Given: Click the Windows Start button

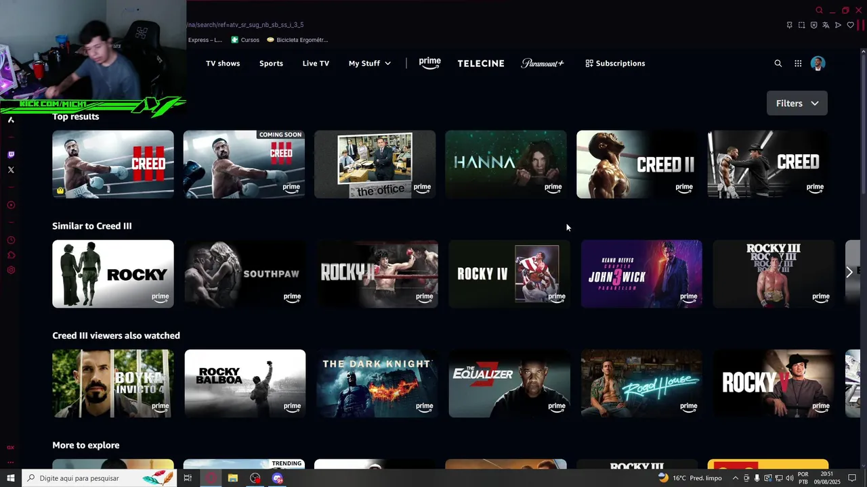Looking at the screenshot, I should click(x=11, y=478).
